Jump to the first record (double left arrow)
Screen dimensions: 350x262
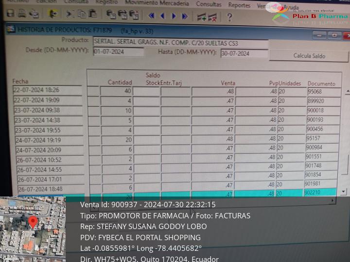152,16
